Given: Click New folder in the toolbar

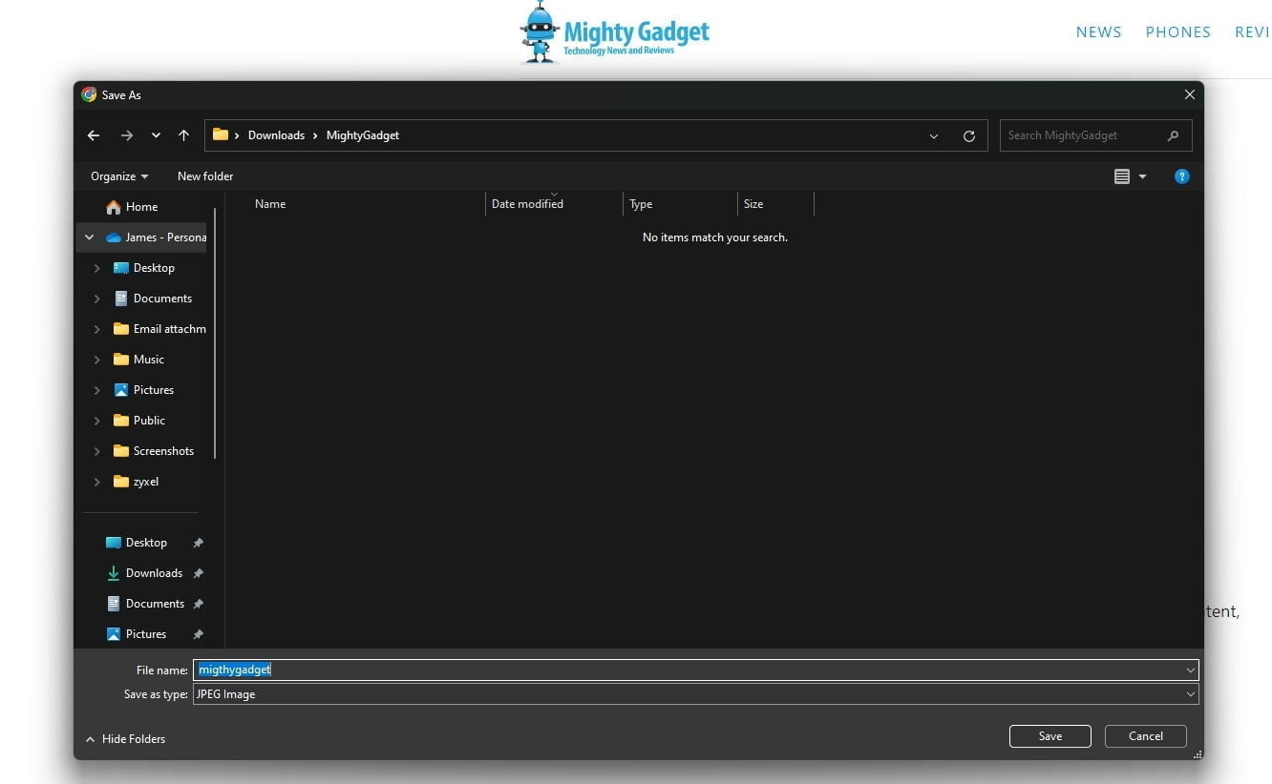Looking at the screenshot, I should 205,176.
